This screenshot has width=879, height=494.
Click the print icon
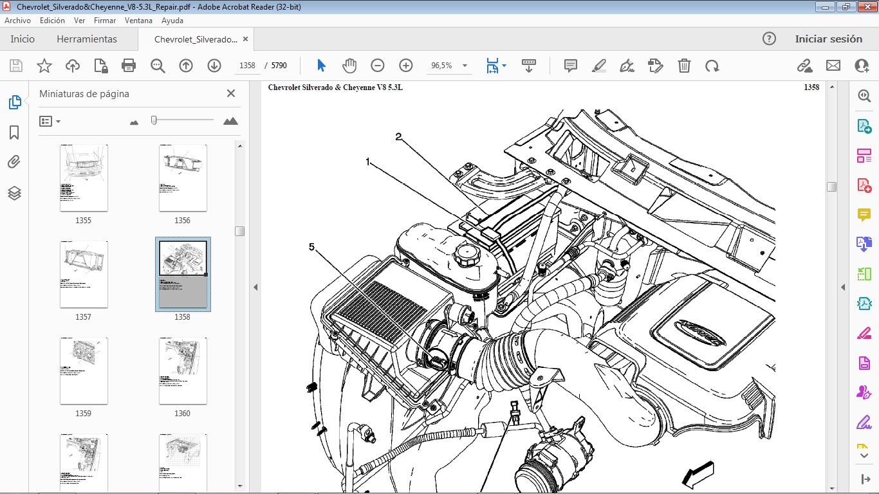click(x=129, y=66)
